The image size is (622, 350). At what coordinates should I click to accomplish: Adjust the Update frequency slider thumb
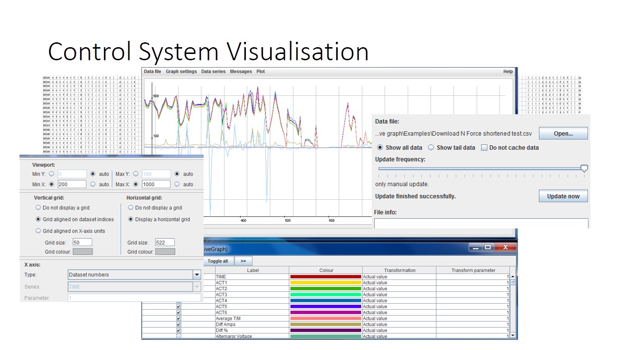(584, 169)
